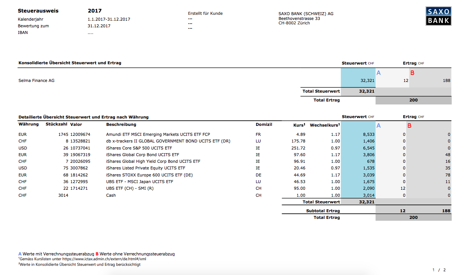Click the Wechselkurs column header
This screenshot has width=475, height=275.
coord(325,125)
